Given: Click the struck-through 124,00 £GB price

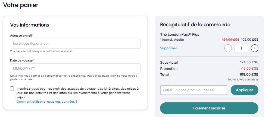Looking at the screenshot, I should pyautogui.click(x=230, y=40).
